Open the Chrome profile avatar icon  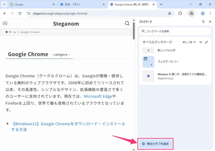(203, 13)
